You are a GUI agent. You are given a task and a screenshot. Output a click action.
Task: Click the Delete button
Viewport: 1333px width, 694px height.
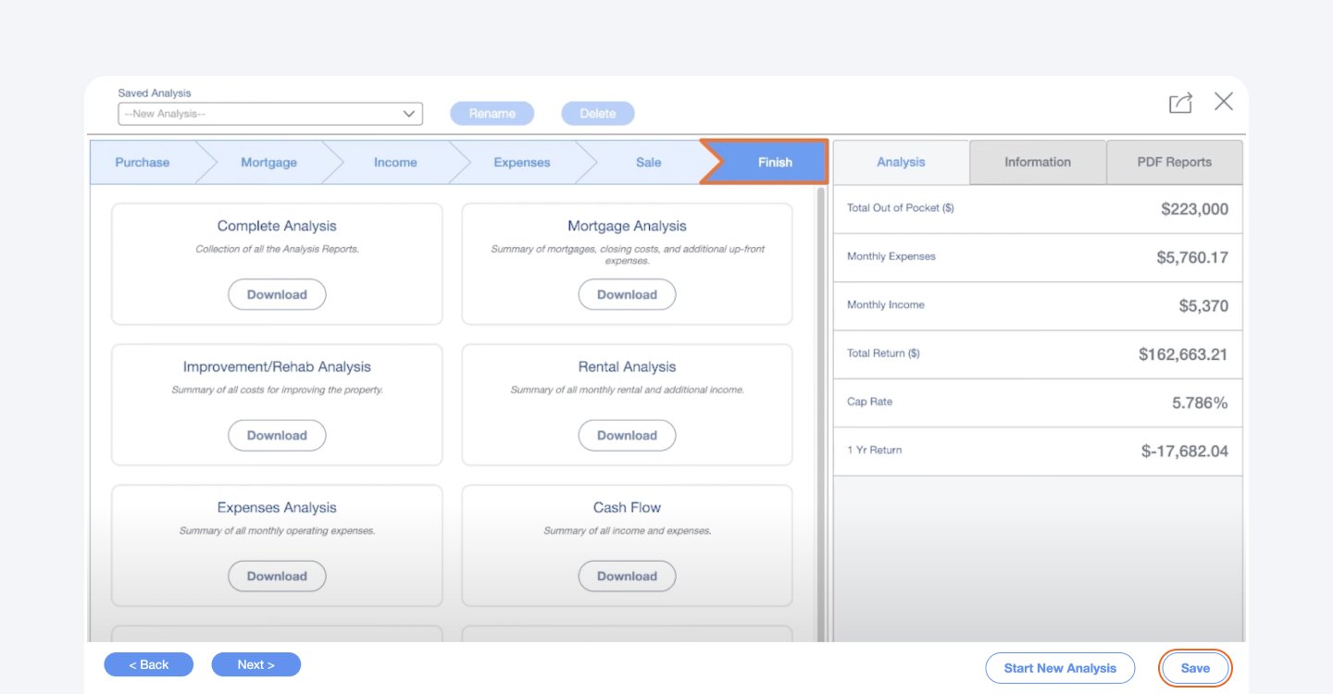pos(597,113)
